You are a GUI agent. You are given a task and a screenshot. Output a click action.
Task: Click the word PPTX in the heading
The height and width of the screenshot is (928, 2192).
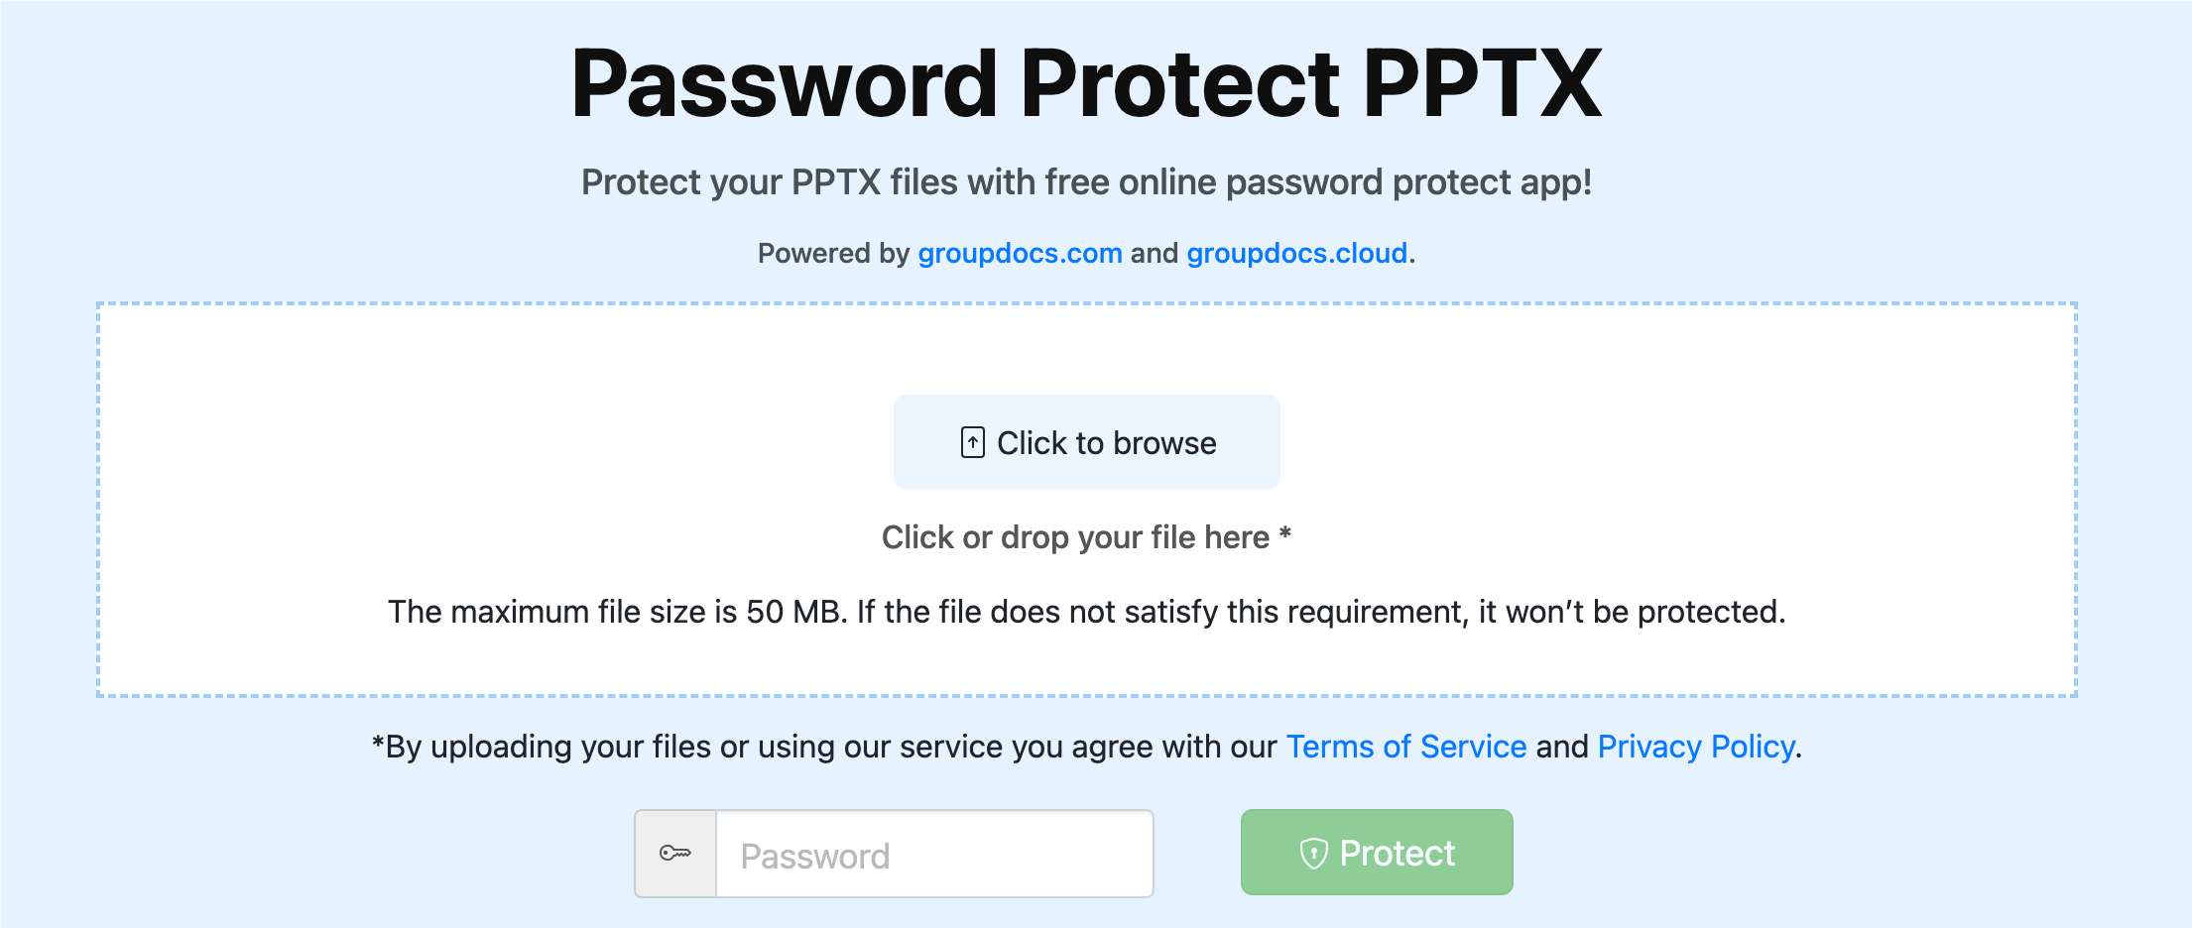(1483, 84)
